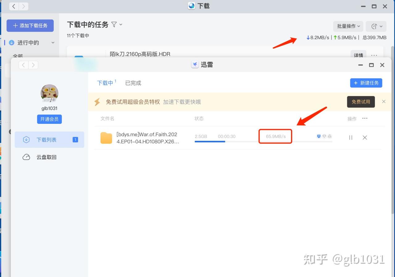Click the blue progress bar of the 2.5GB task
Image resolution: width=395 pixels, height=277 pixels.
click(x=209, y=141)
